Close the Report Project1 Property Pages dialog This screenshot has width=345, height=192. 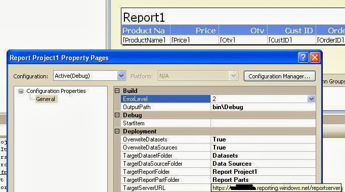[x=315, y=58]
